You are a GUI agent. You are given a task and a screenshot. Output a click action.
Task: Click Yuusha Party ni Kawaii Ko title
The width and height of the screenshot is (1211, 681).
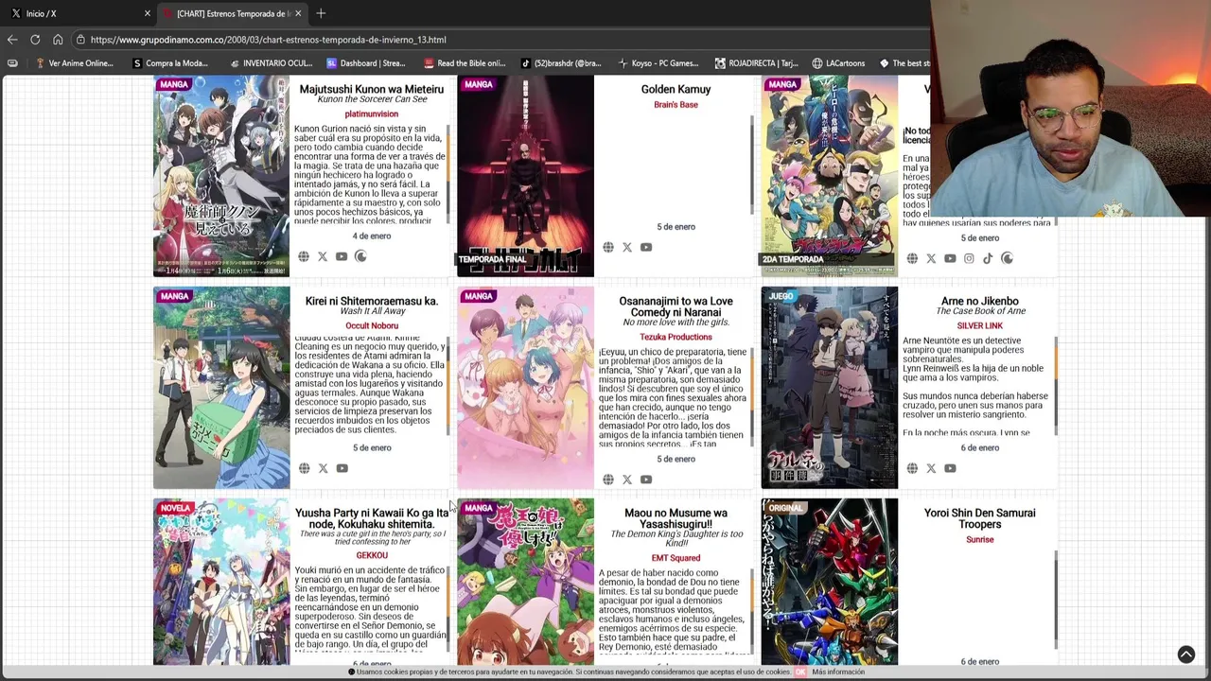tap(372, 518)
